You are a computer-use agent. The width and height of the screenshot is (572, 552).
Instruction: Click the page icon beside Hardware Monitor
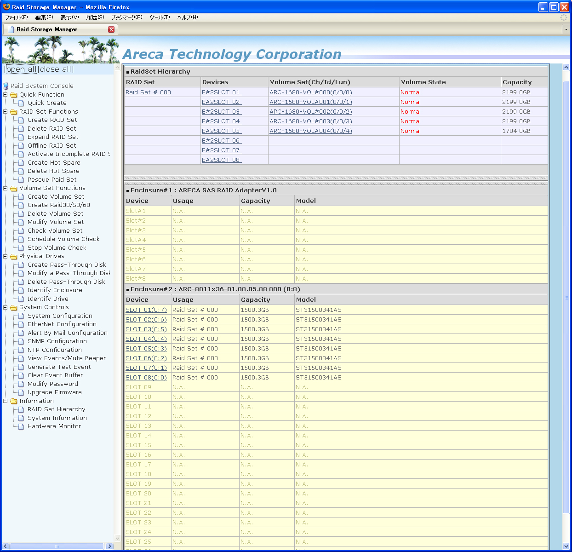coord(21,426)
